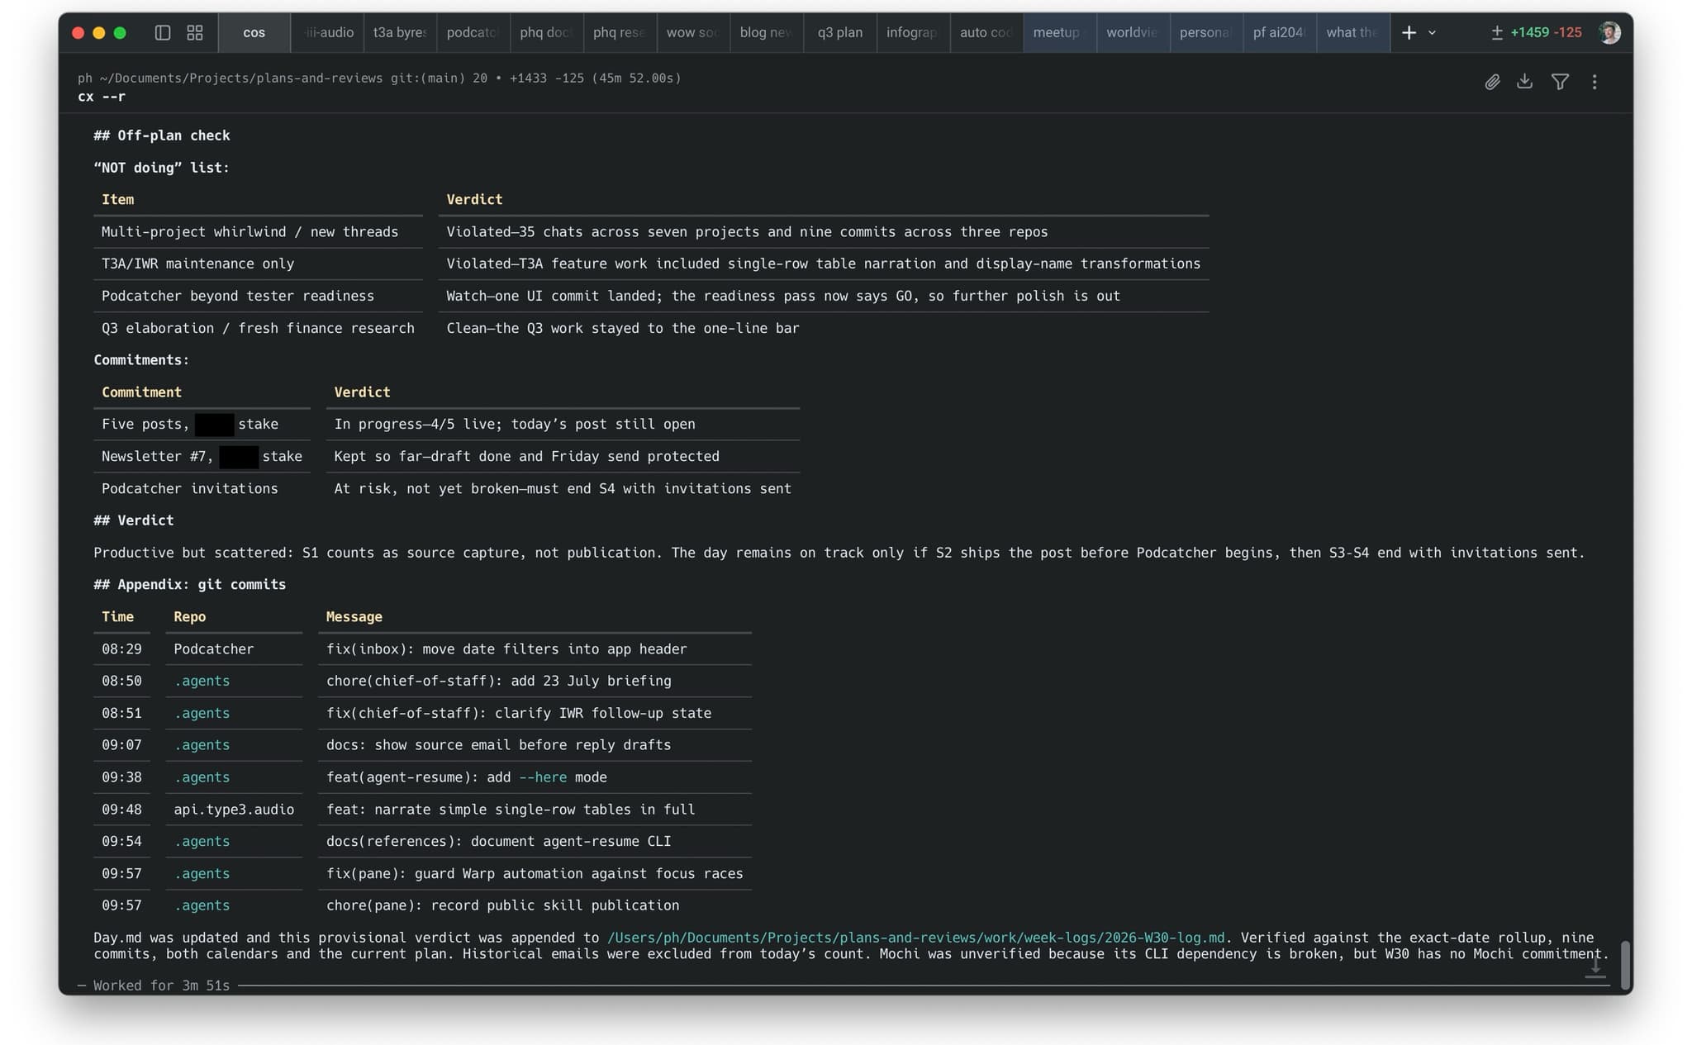Viewport: 1692px width, 1045px height.
Task: Click .agents in the 09:38 row
Action: pyautogui.click(x=202, y=777)
